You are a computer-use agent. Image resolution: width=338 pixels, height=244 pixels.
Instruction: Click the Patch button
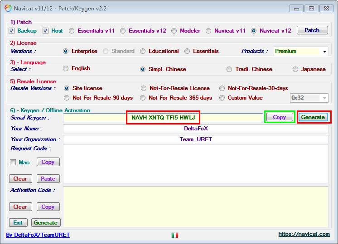point(312,30)
